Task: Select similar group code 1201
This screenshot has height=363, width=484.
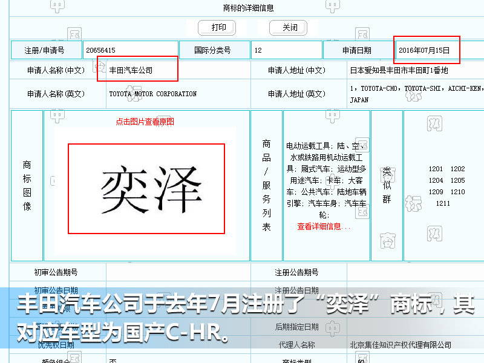Action: pyautogui.click(x=436, y=169)
